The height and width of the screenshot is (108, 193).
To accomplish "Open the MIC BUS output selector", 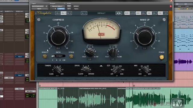I will 30,91.
